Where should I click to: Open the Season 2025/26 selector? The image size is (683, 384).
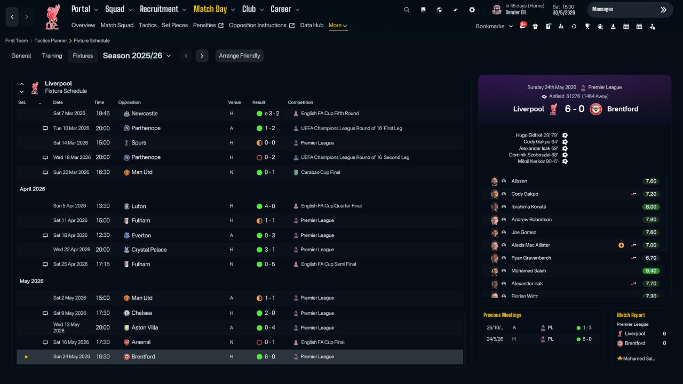pyautogui.click(x=137, y=55)
